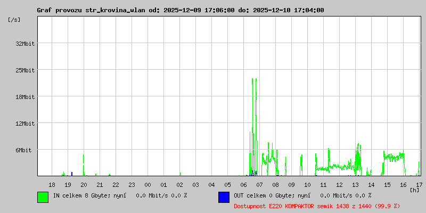This screenshot has height=213, width=426.
Task: Click the 12Mbit y-axis label
Action: pos(25,124)
